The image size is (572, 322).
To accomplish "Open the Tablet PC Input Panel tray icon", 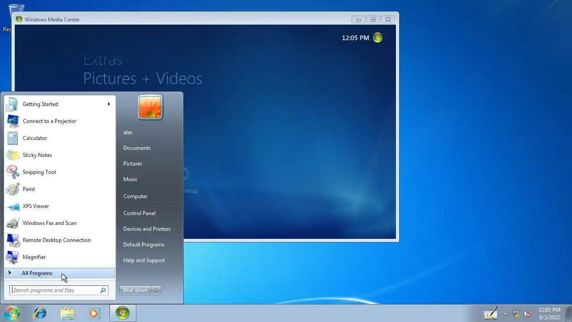I will pyautogui.click(x=491, y=313).
